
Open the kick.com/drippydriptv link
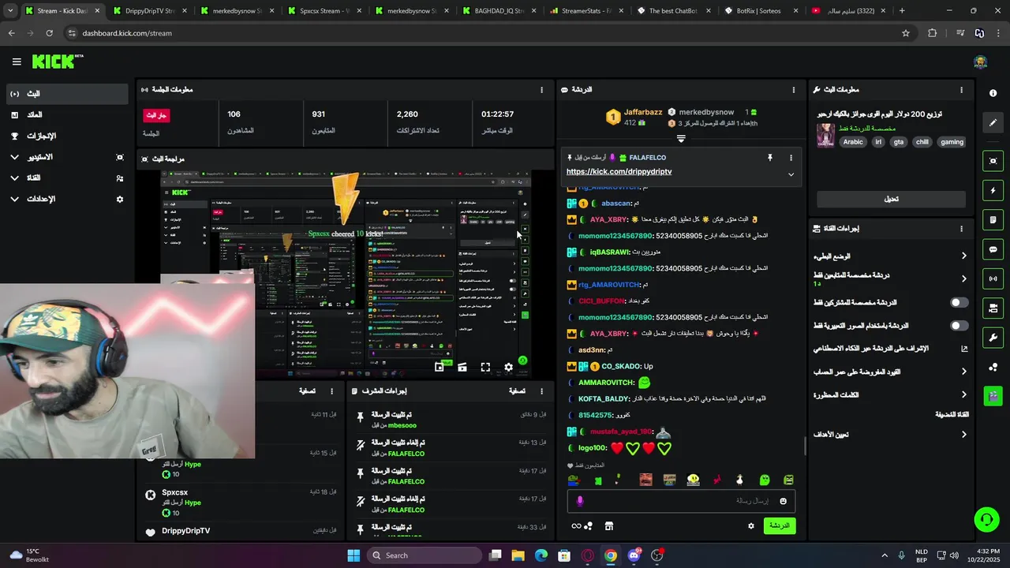click(x=619, y=172)
